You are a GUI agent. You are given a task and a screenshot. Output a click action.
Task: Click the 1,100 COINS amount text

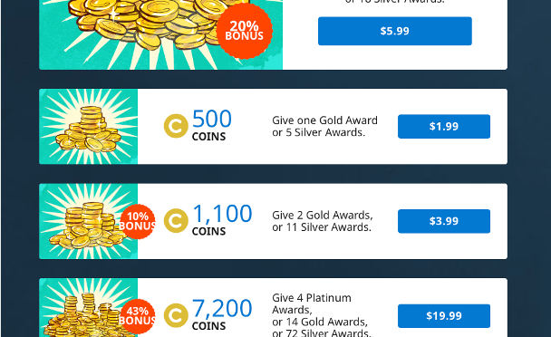point(222,219)
